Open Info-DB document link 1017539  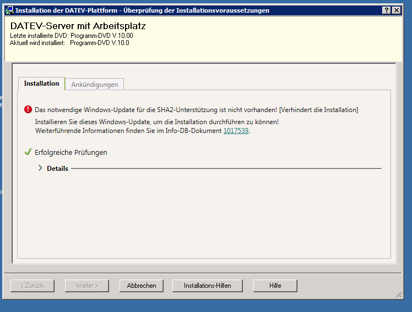[236, 131]
